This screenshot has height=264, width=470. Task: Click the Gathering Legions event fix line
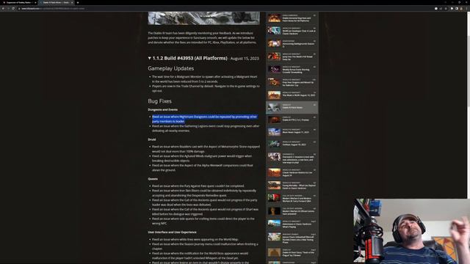(x=206, y=128)
